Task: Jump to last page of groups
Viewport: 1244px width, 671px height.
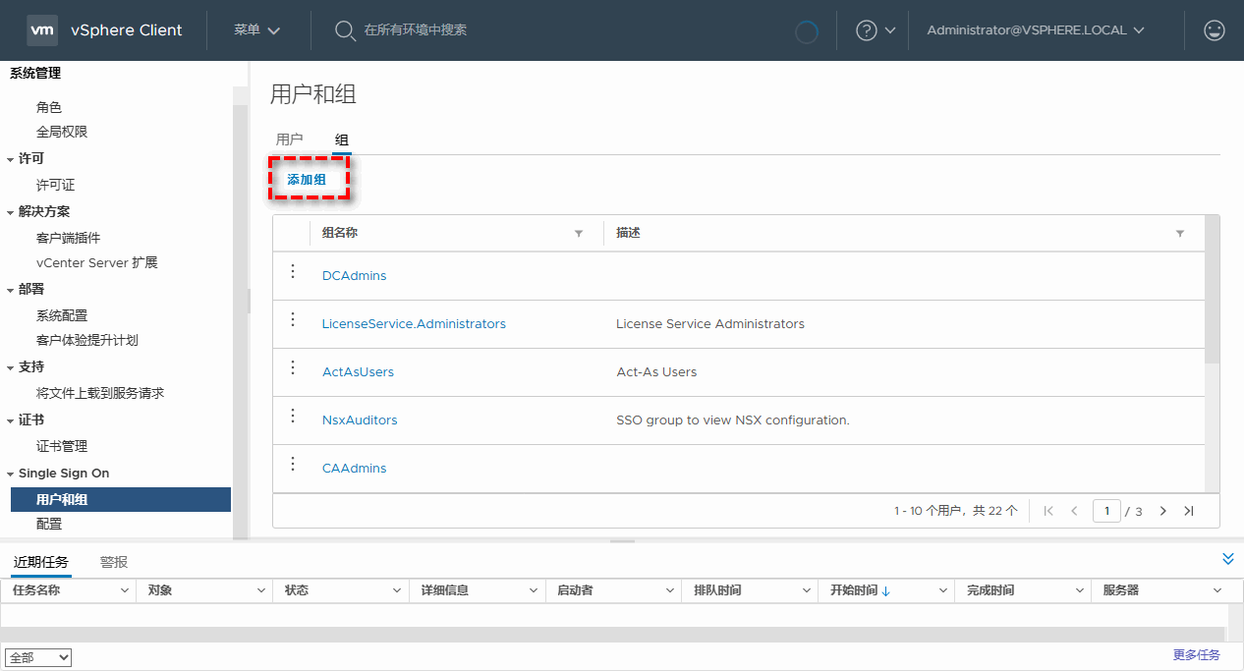Action: [x=1189, y=511]
